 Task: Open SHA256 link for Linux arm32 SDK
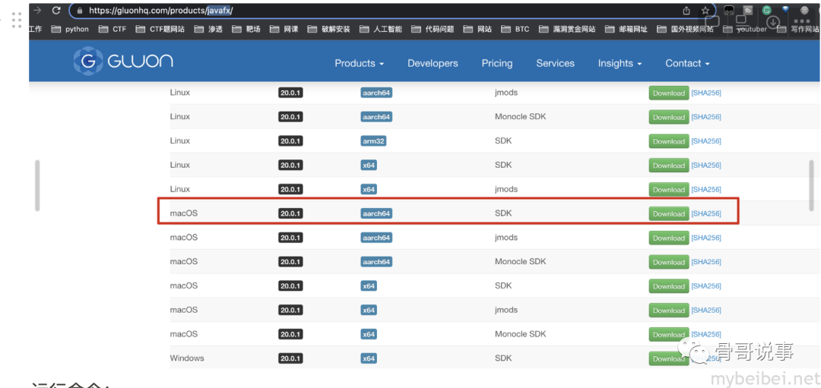pyautogui.click(x=705, y=140)
